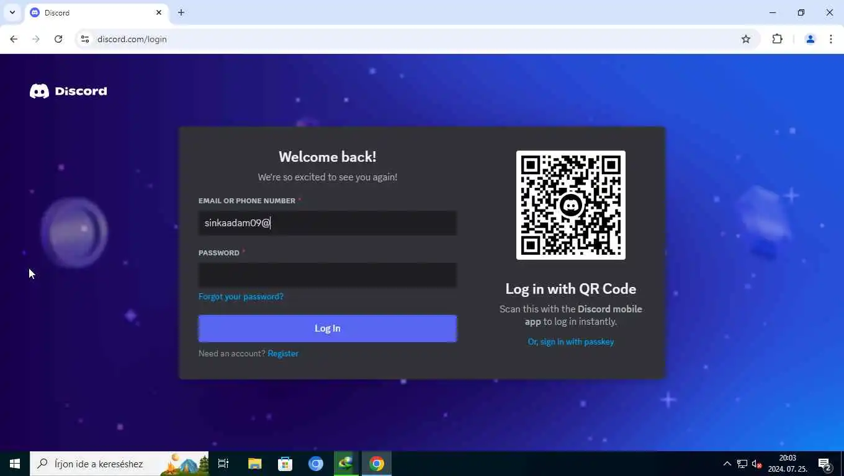Open the Windows Start menu
This screenshot has height=476, width=844.
15,464
